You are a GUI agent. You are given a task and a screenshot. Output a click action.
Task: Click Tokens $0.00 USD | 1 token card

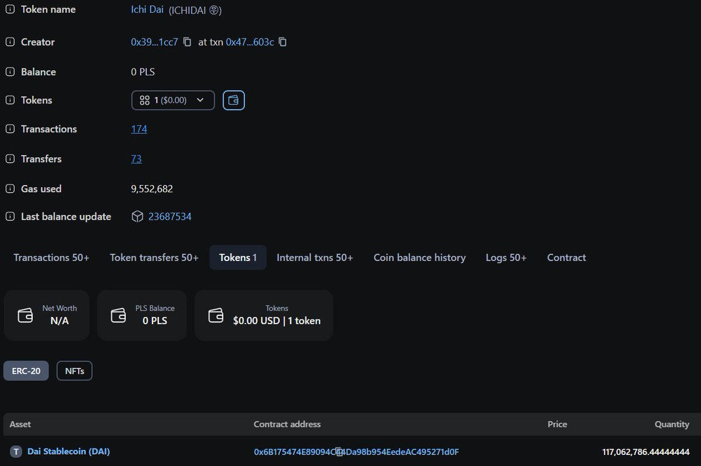[x=264, y=315]
